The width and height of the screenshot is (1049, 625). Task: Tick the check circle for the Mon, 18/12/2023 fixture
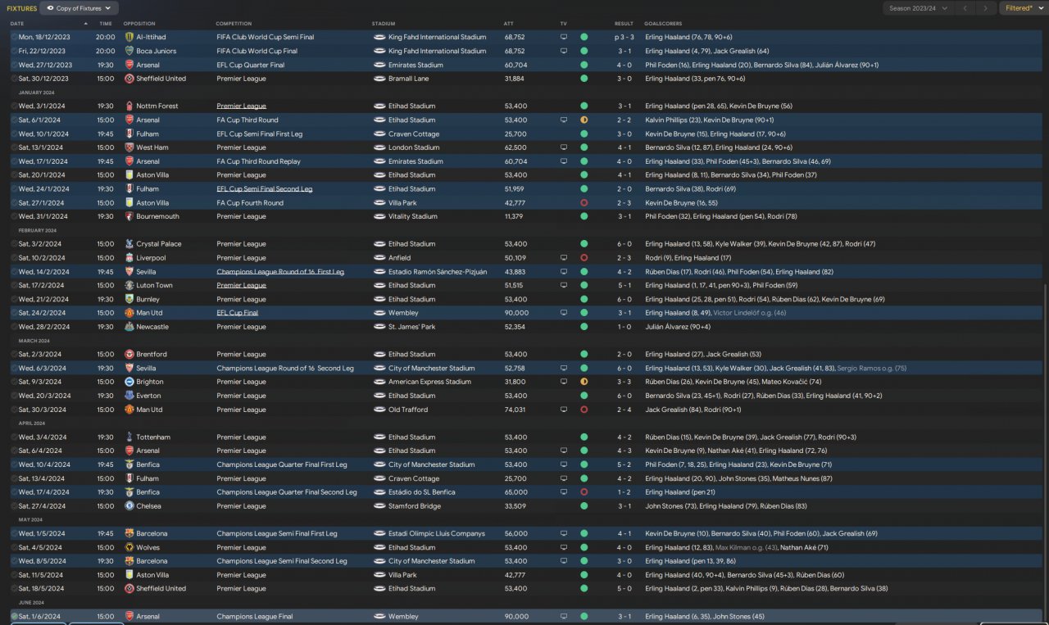(14, 37)
